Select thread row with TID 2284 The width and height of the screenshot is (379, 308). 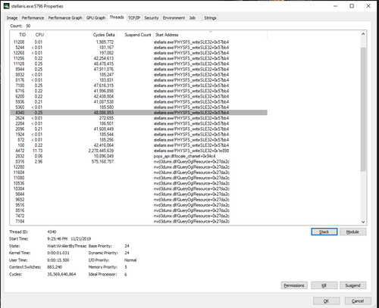(139, 123)
